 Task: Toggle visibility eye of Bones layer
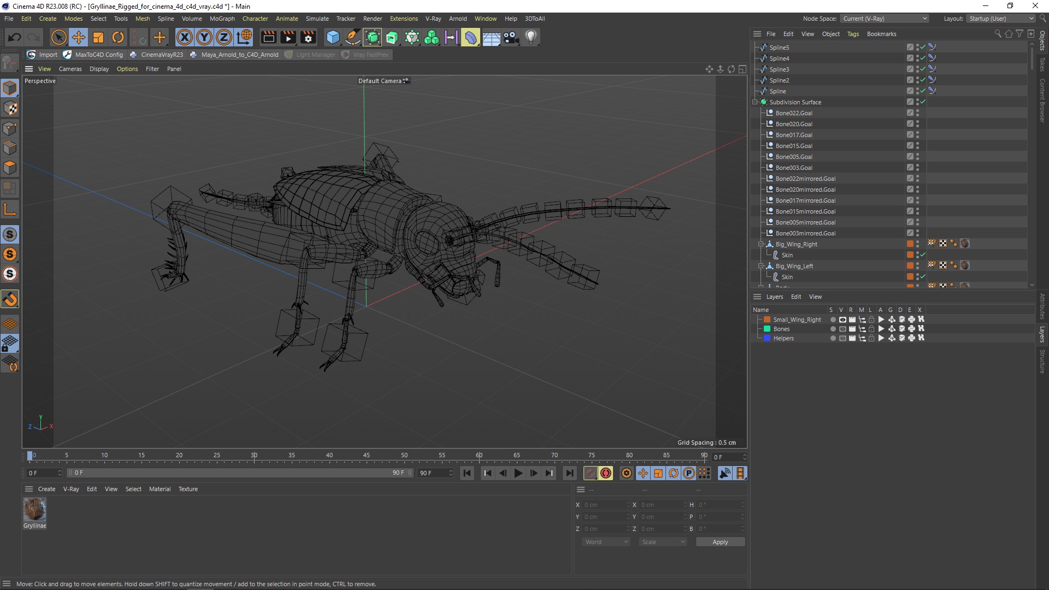842,329
